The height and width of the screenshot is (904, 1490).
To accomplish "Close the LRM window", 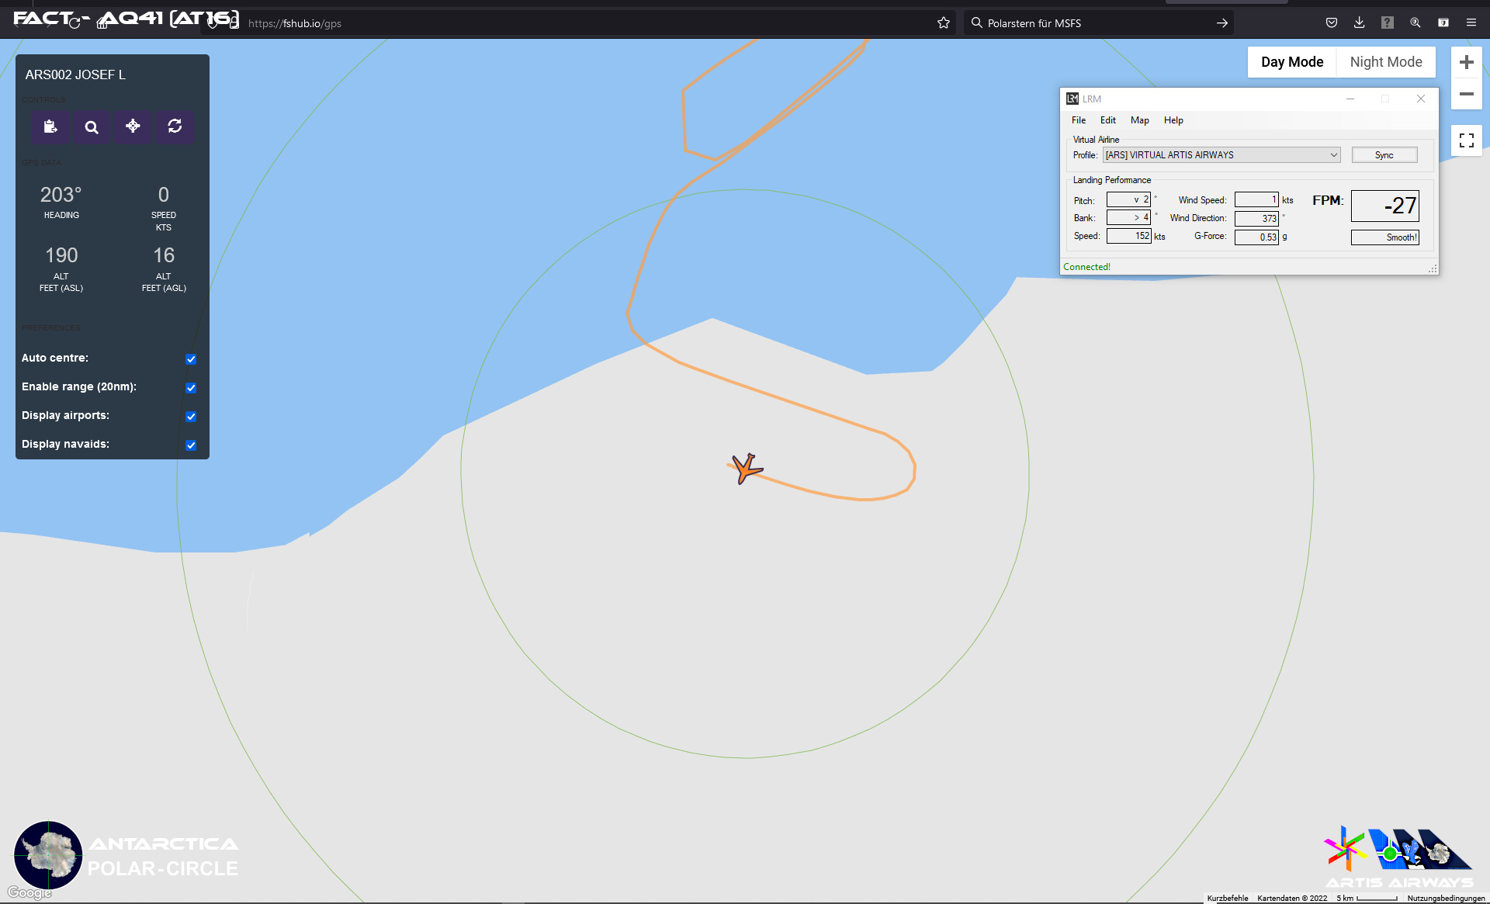I will (1421, 99).
